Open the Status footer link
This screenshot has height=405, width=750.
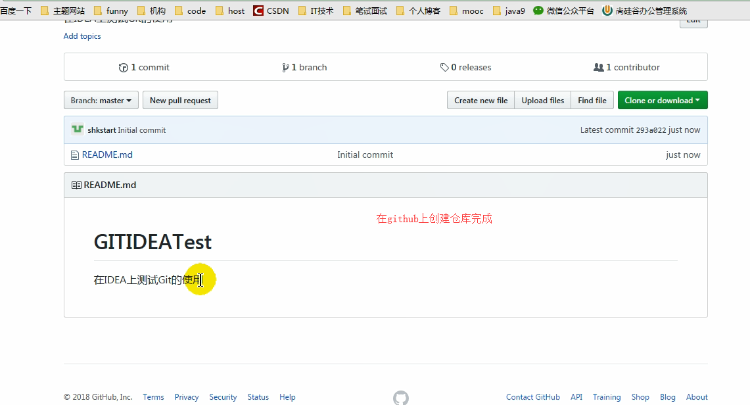(258, 397)
